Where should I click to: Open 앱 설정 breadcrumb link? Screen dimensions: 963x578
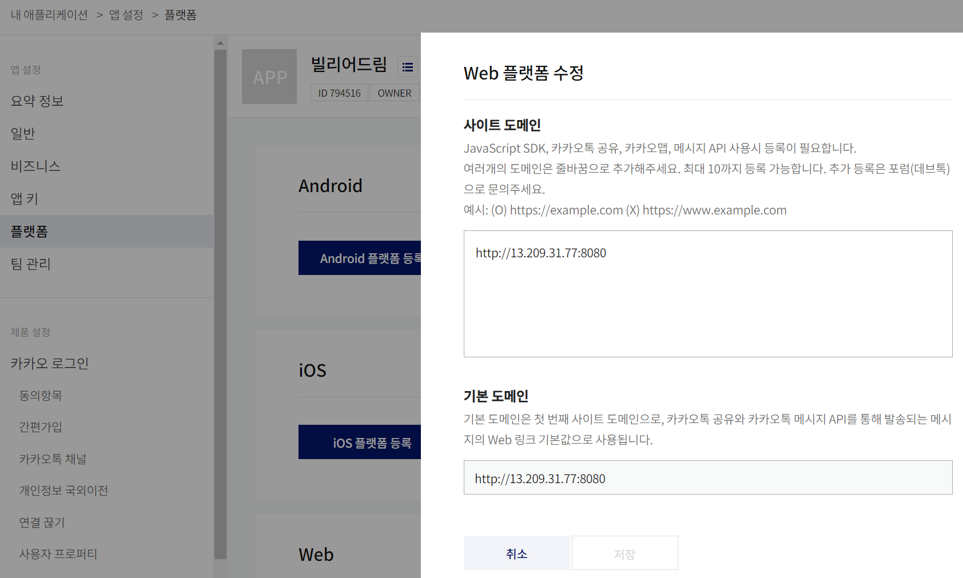[126, 15]
